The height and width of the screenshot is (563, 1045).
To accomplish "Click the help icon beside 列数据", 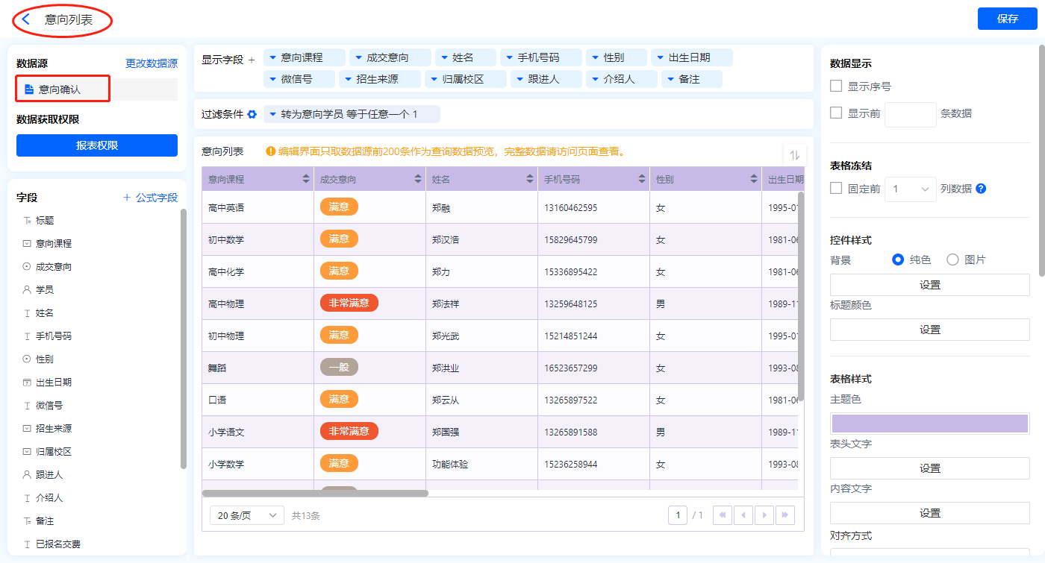I will tap(981, 189).
